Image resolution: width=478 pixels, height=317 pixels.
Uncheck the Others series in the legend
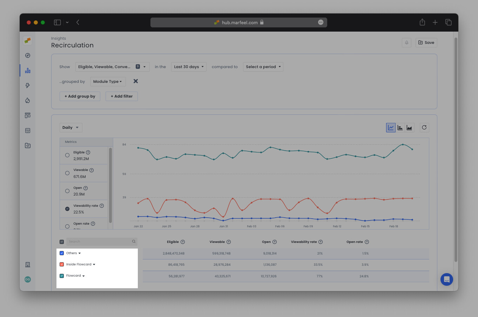[x=62, y=253]
